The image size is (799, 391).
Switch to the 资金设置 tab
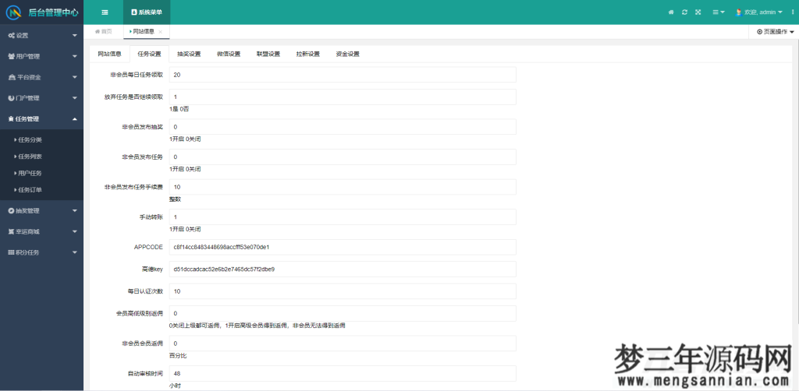[x=347, y=54]
